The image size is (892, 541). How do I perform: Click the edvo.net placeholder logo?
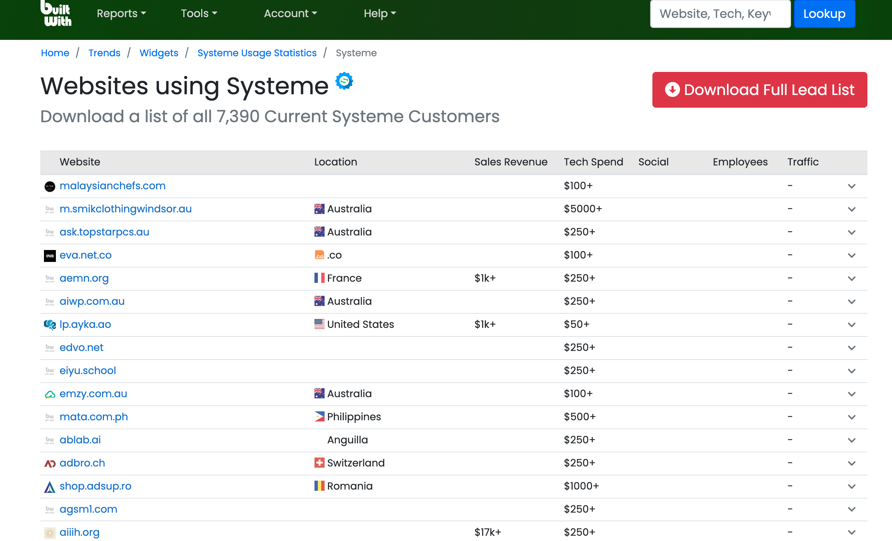coord(50,348)
